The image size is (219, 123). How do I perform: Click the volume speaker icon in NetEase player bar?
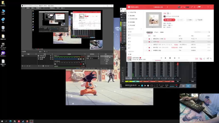tap(204, 59)
